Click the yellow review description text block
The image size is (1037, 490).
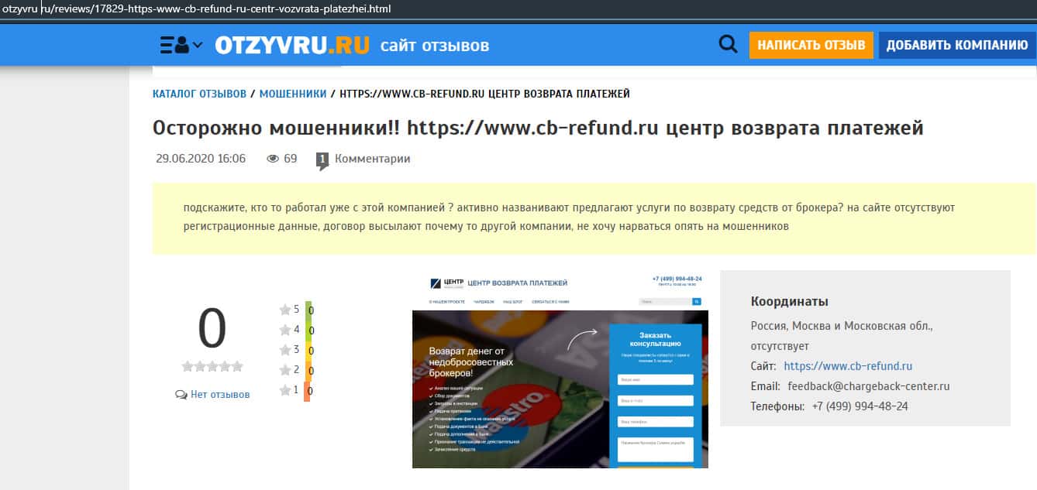594,218
